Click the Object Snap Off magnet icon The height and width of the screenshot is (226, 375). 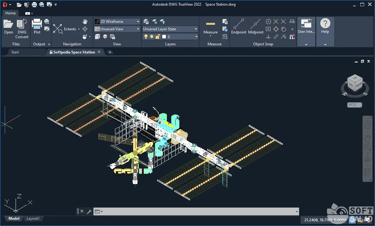tap(292, 37)
